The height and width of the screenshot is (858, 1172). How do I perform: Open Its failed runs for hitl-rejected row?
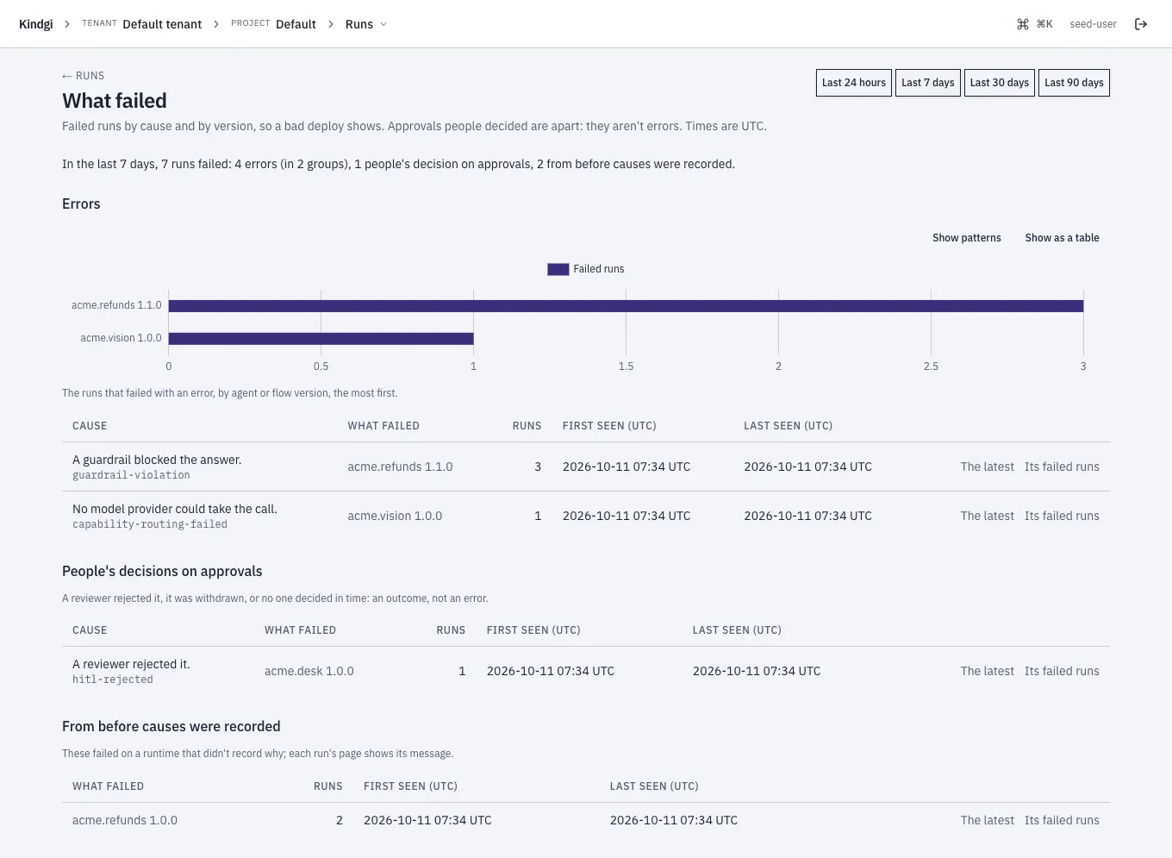1062,671
